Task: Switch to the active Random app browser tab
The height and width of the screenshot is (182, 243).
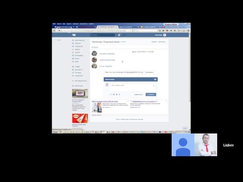Action: pyautogui.click(x=107, y=27)
